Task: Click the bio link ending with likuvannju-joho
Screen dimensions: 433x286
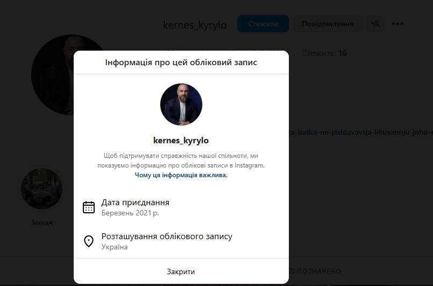Action: (360, 132)
